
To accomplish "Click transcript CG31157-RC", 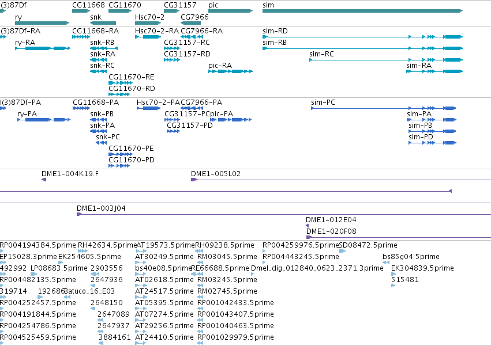I will point(172,48).
